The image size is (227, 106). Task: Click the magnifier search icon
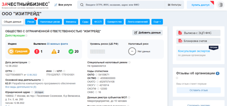82,5
